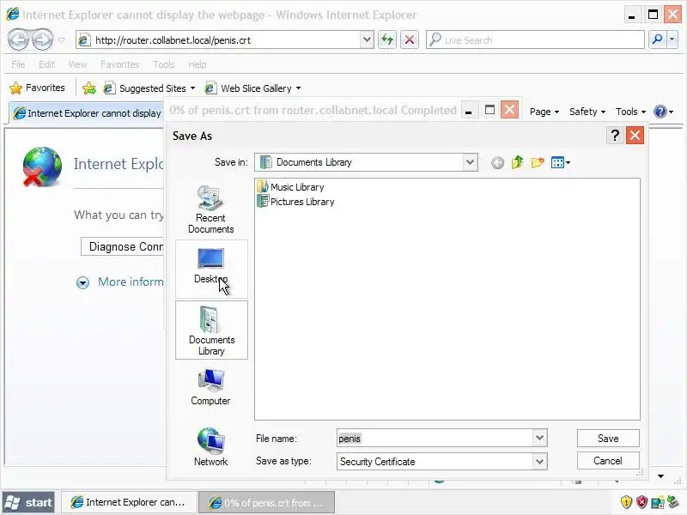The height and width of the screenshot is (515, 687).
Task: Open the recent pages dropdown arrow
Action: 61,40
